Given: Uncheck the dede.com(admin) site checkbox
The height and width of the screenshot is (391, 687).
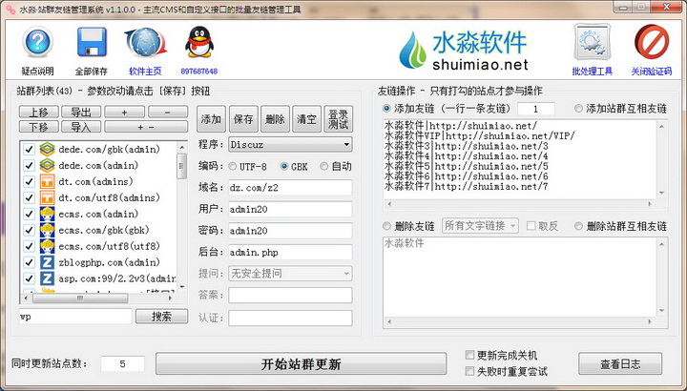Looking at the screenshot, I should [x=29, y=166].
